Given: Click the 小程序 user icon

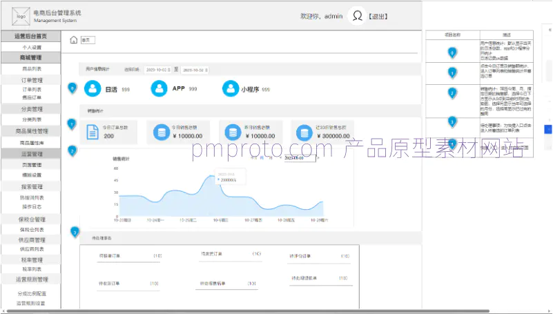Looking at the screenshot, I should [x=230, y=88].
